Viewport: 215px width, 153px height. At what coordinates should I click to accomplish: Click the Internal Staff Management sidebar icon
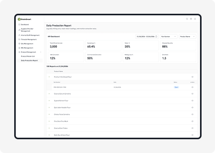click(19, 35)
